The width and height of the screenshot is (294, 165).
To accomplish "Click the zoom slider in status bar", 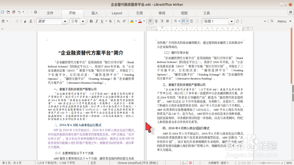I will point(269,163).
